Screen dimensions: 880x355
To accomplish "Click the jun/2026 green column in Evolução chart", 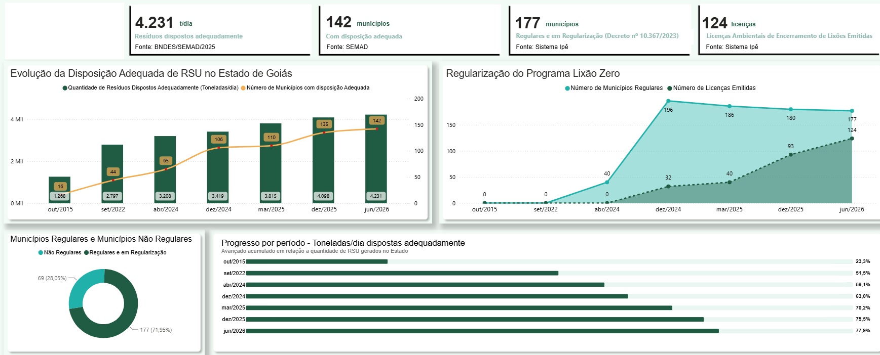I will coord(376,159).
